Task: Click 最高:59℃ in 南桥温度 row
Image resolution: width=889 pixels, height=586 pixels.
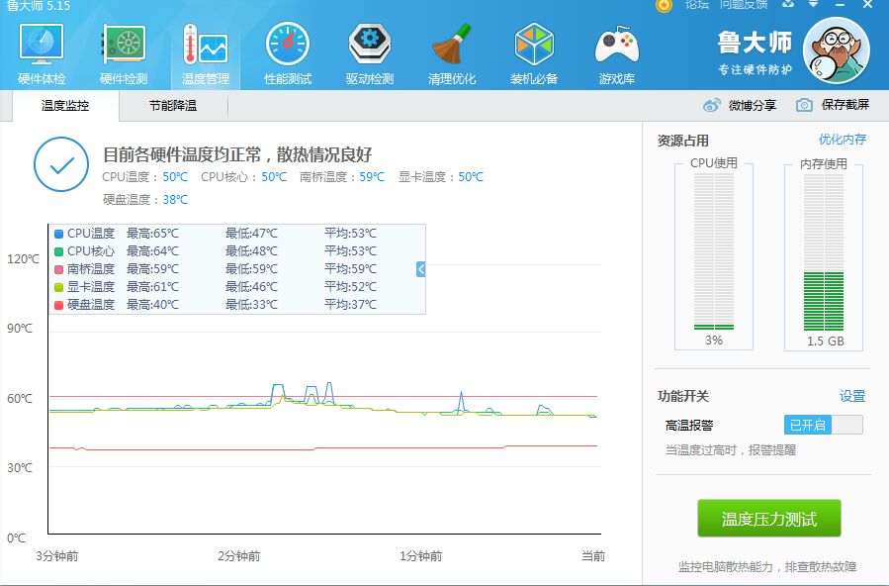Action: (152, 269)
